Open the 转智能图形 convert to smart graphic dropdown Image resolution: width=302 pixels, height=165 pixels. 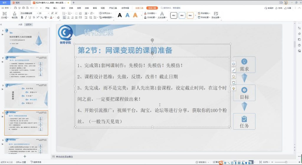pos(106,17)
